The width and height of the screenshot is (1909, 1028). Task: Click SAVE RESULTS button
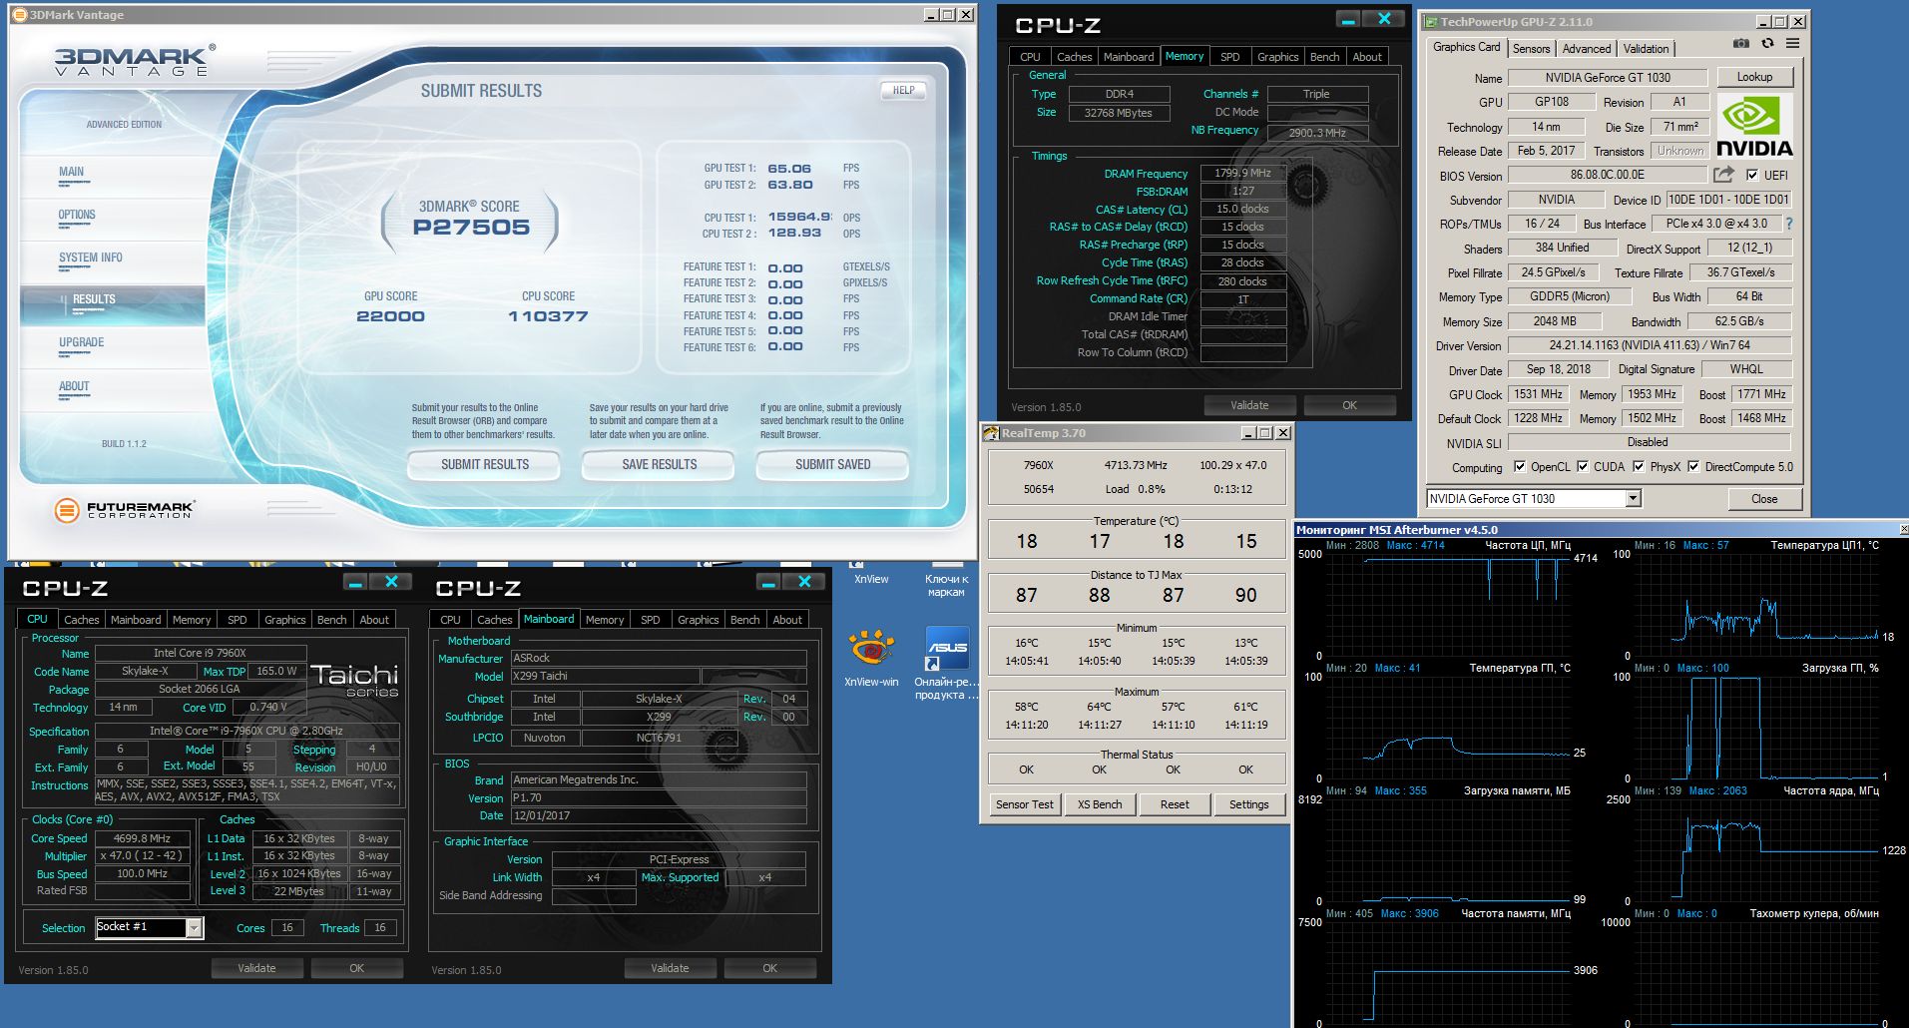tap(659, 465)
